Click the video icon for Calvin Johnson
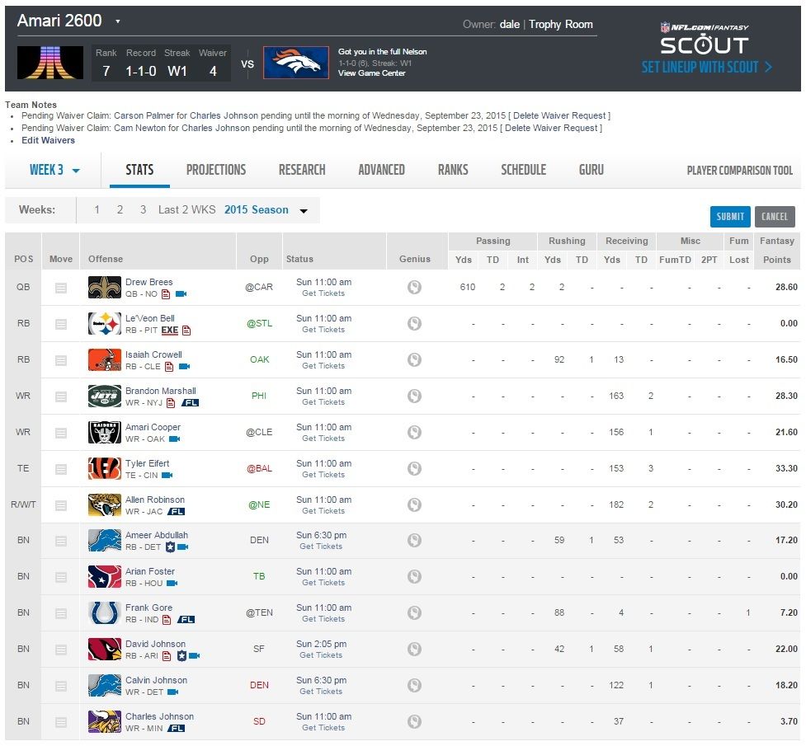Viewport: 806px width, 746px height. (x=172, y=692)
